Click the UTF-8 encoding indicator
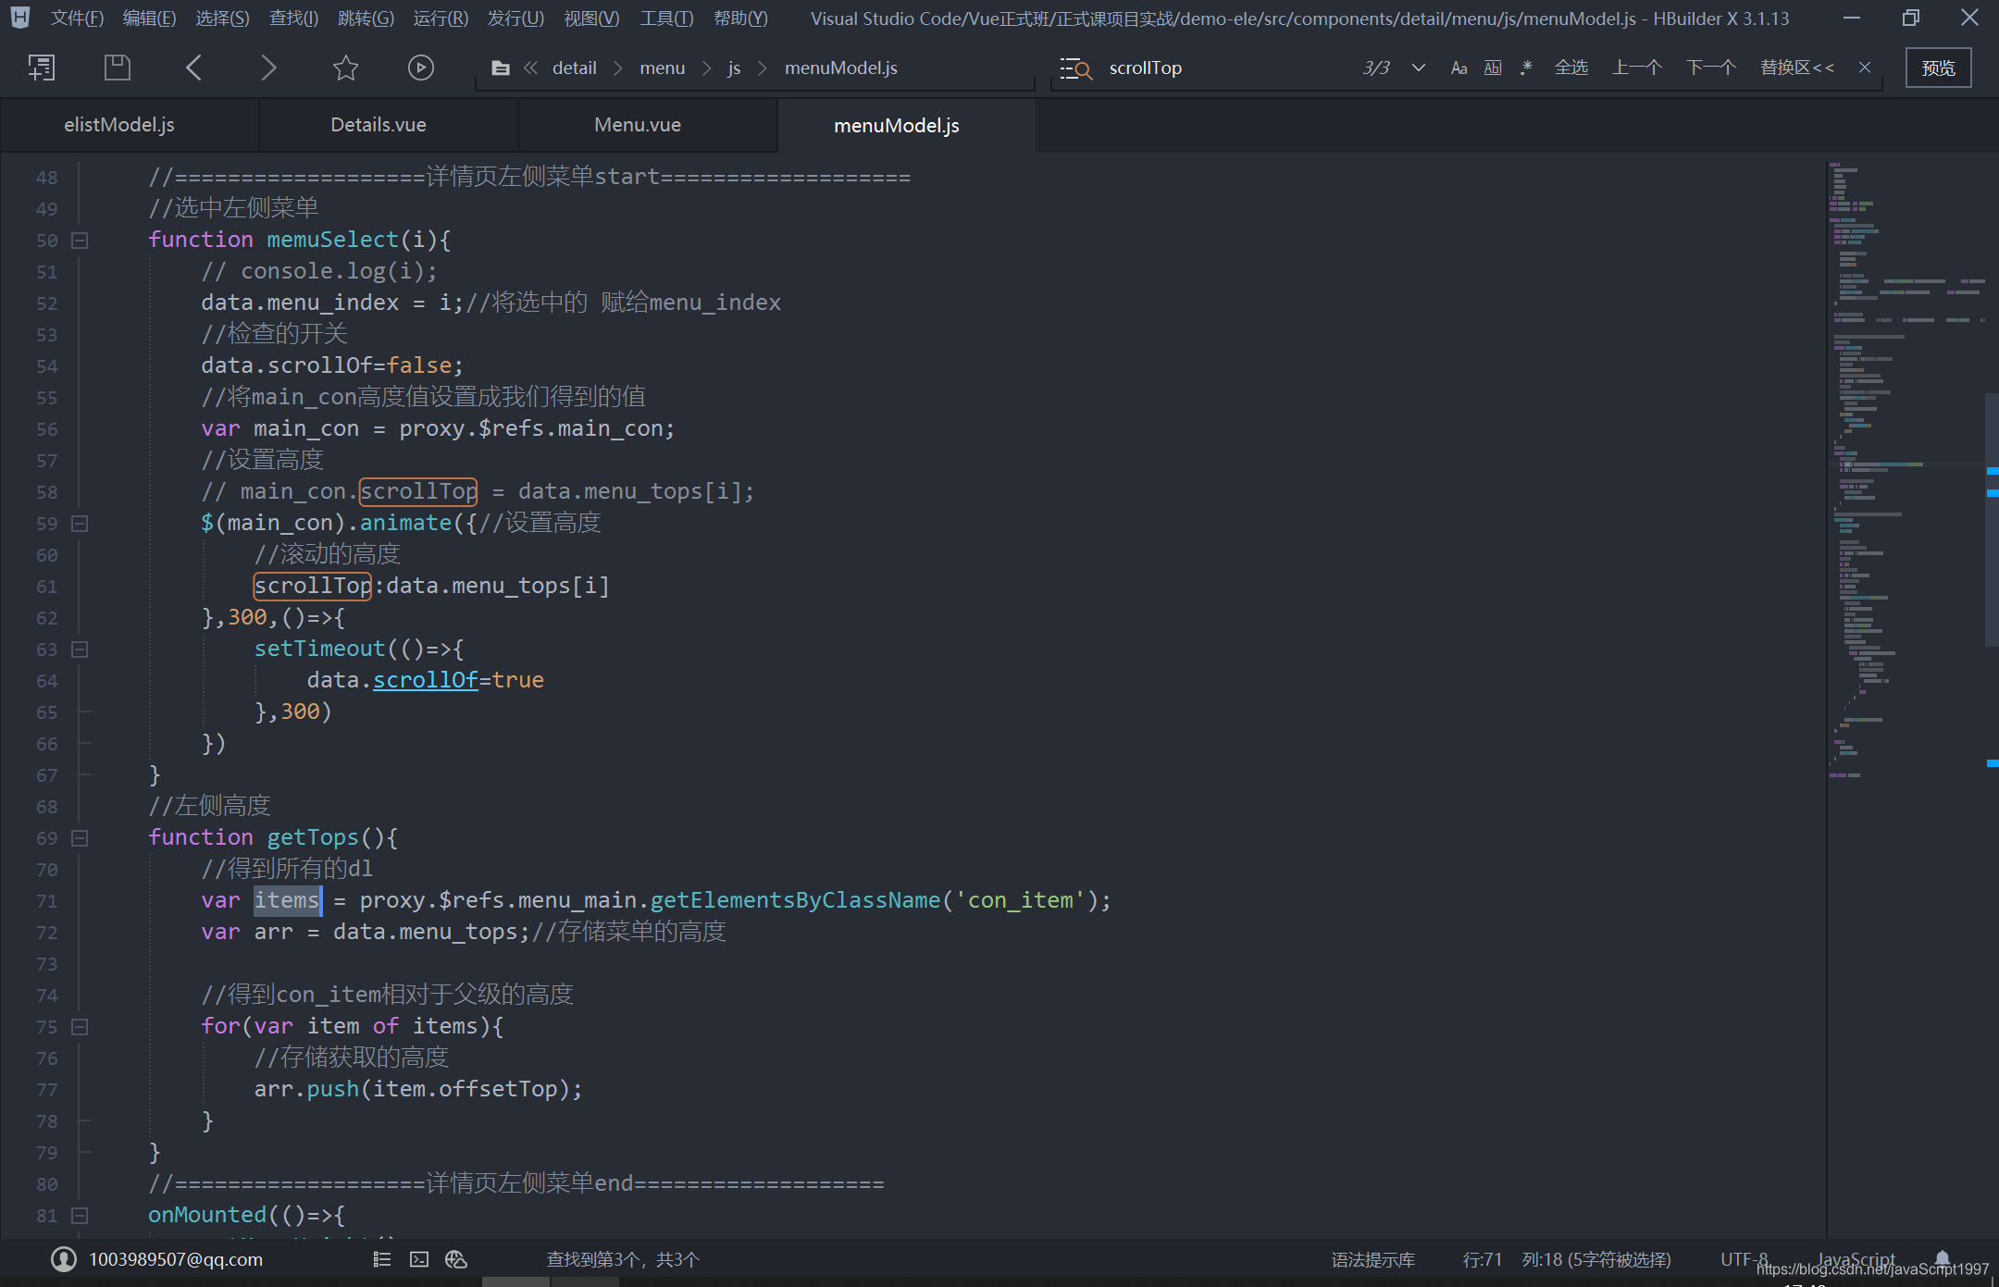The height and width of the screenshot is (1287, 1999). 1744,1259
